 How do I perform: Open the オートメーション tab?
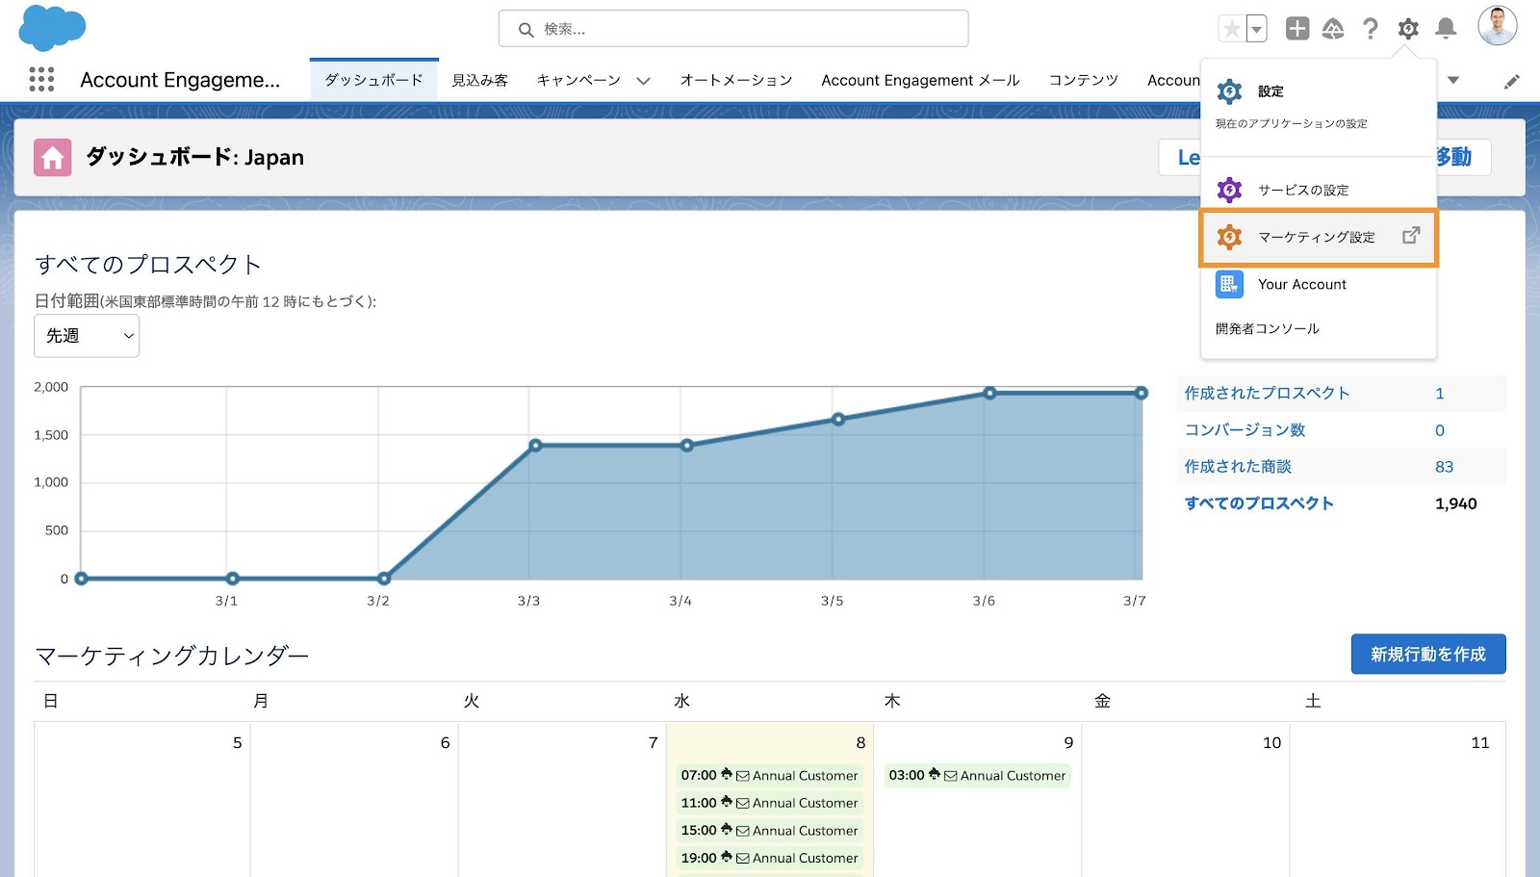(x=736, y=80)
